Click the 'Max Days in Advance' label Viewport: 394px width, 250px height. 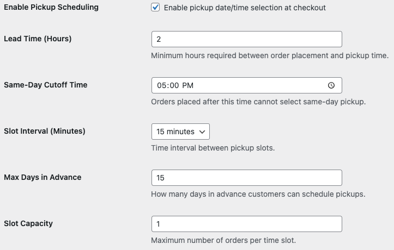click(x=43, y=177)
